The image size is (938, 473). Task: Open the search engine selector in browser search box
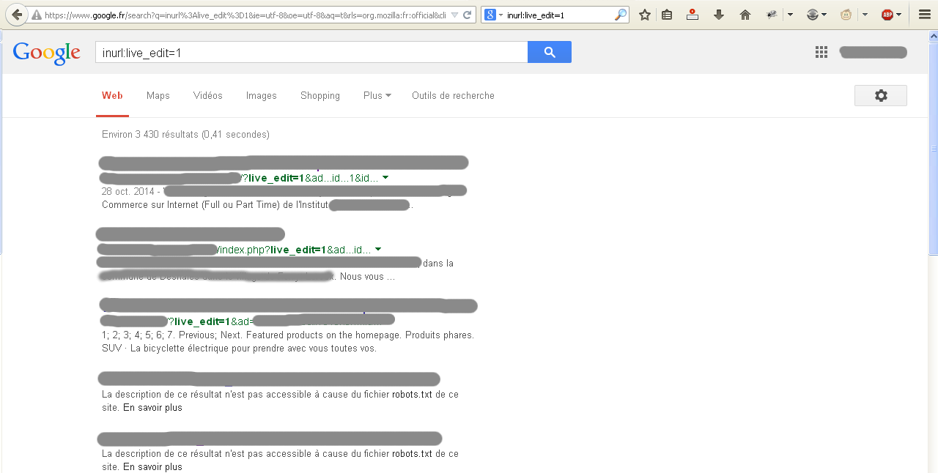(493, 15)
